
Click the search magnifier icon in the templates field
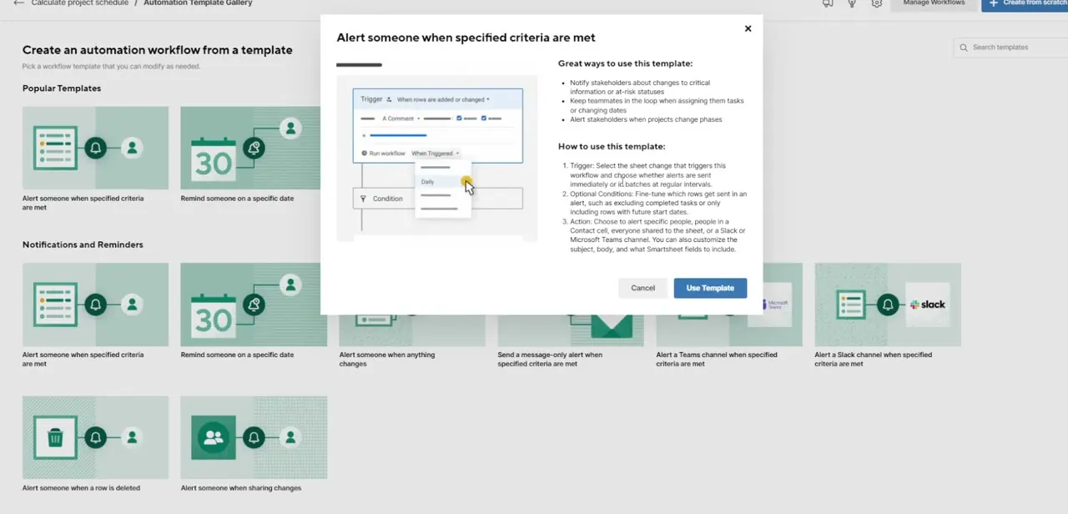pos(964,48)
